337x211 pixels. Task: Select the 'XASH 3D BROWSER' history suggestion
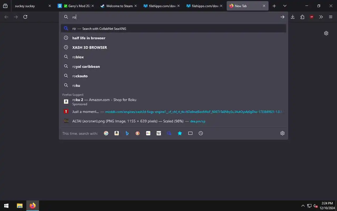(x=174, y=47)
